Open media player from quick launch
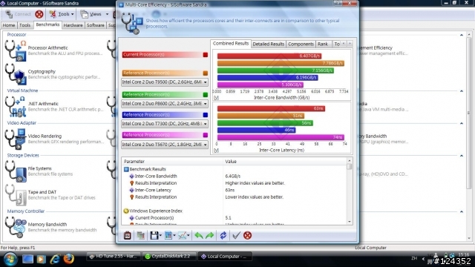 (42, 259)
